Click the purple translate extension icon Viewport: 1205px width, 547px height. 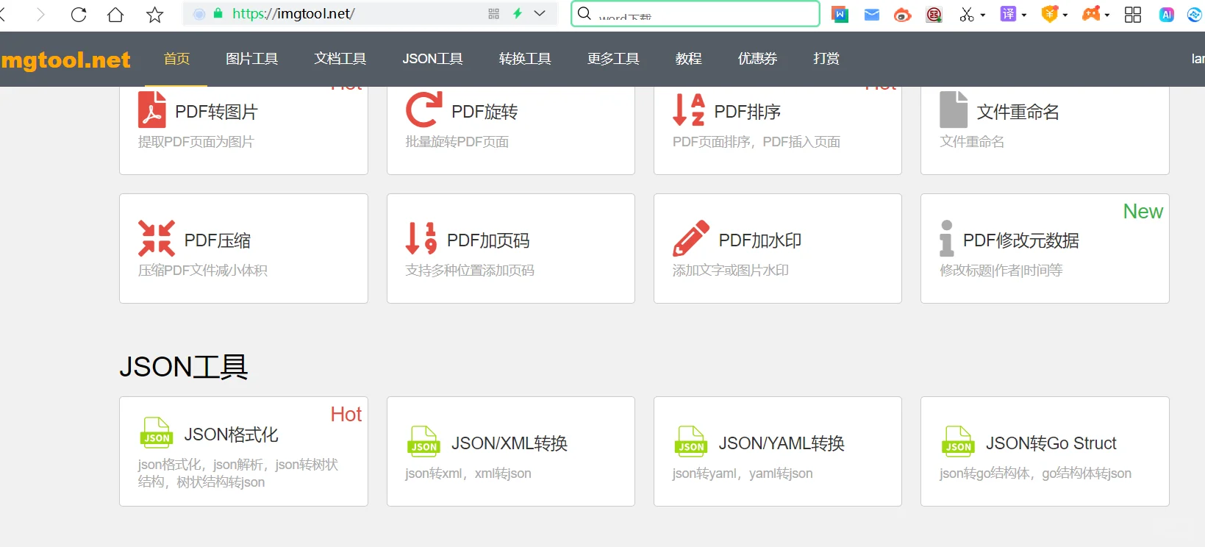tap(1008, 14)
